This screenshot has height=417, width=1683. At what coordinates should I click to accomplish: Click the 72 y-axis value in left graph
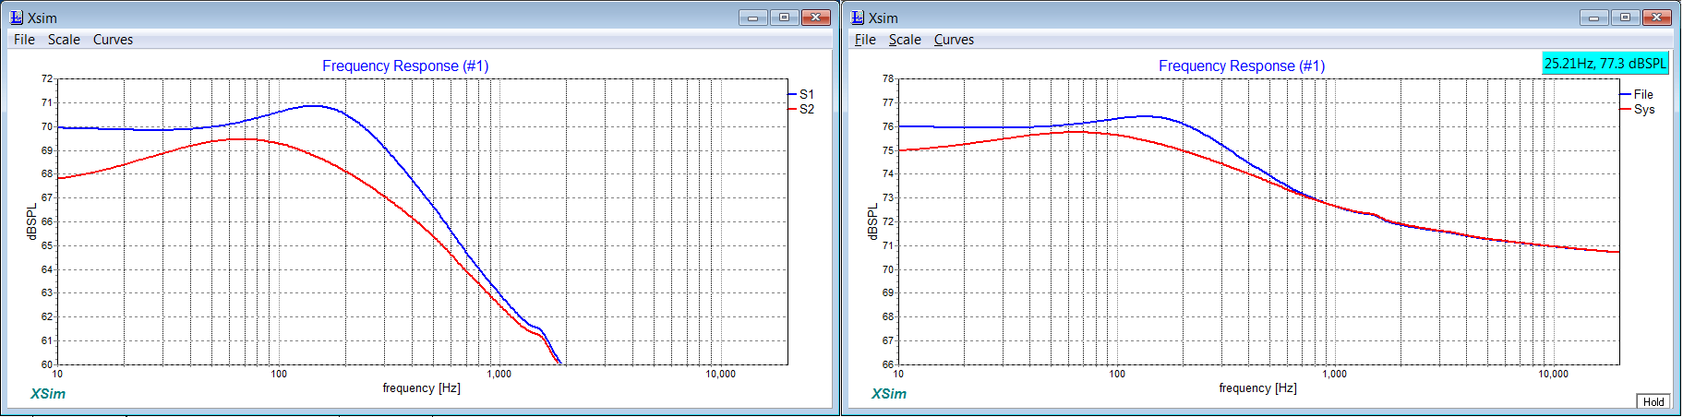(47, 78)
